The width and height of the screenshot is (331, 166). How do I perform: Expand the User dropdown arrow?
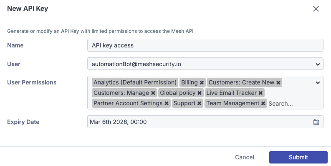click(x=318, y=64)
